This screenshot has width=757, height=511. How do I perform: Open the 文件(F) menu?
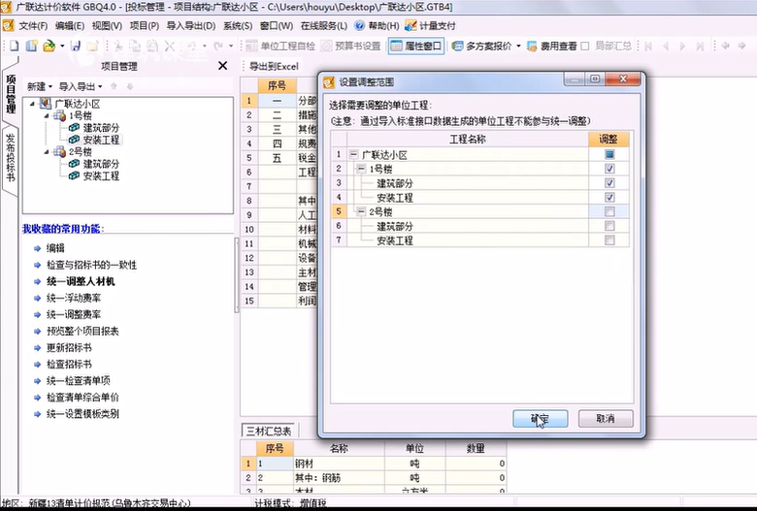click(33, 25)
